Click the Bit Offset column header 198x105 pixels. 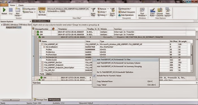coord(173,41)
